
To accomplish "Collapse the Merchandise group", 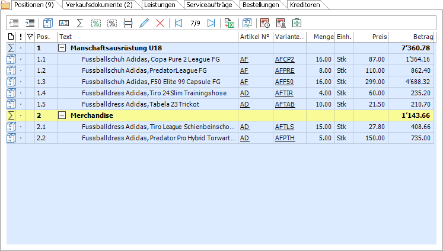I will (62, 115).
